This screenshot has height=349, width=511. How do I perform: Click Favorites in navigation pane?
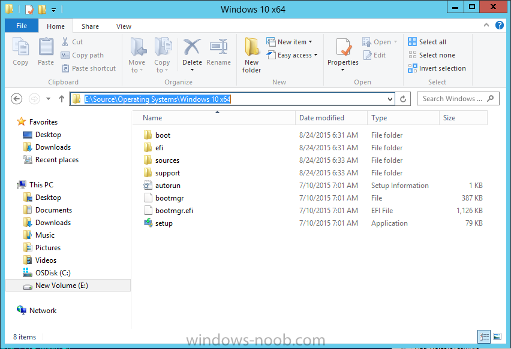pyautogui.click(x=43, y=122)
